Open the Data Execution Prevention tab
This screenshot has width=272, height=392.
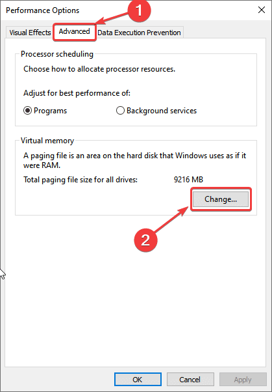[x=139, y=33]
